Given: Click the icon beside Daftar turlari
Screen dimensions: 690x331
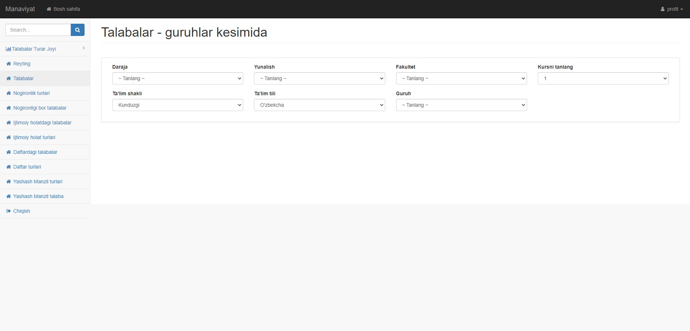Looking at the screenshot, I should point(9,167).
